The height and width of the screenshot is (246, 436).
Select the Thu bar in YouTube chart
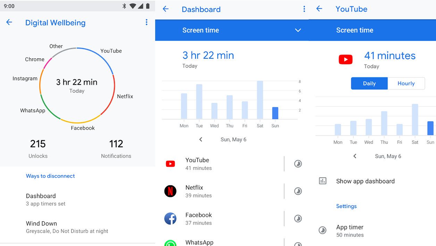(384, 123)
